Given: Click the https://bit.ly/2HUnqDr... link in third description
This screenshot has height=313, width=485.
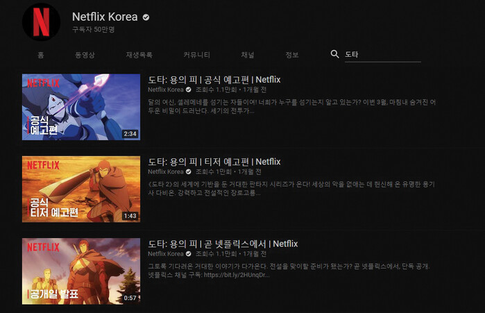Looking at the screenshot, I should 237,275.
